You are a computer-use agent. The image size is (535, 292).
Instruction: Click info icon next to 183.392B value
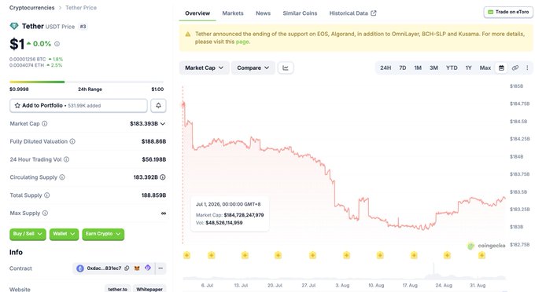click(x=163, y=177)
